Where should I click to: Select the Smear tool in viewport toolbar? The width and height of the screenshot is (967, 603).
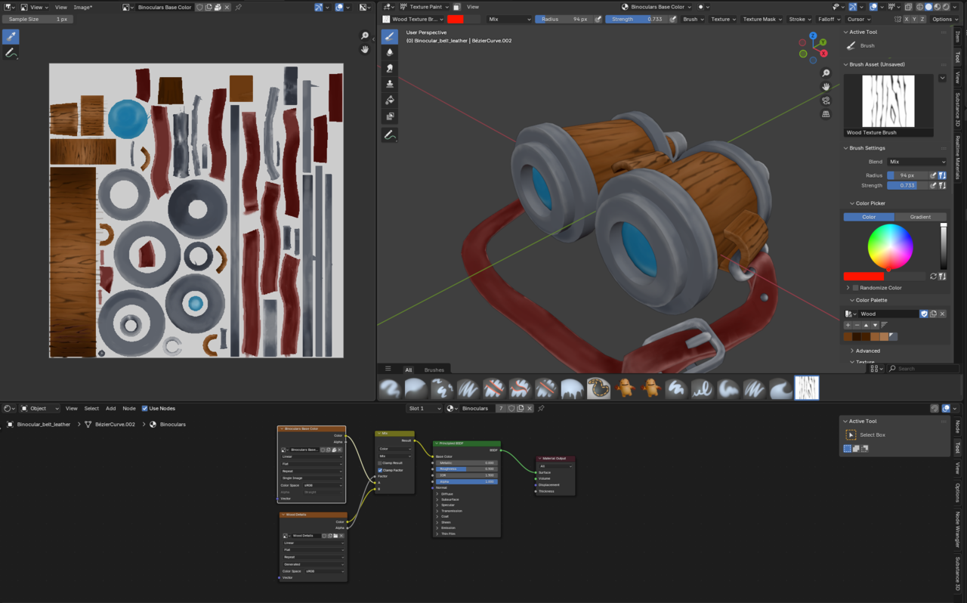click(390, 68)
